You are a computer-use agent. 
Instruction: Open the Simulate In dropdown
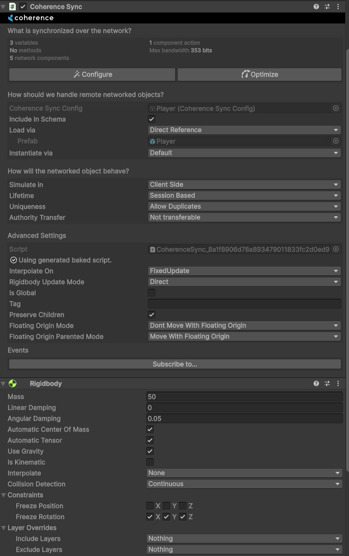click(244, 185)
